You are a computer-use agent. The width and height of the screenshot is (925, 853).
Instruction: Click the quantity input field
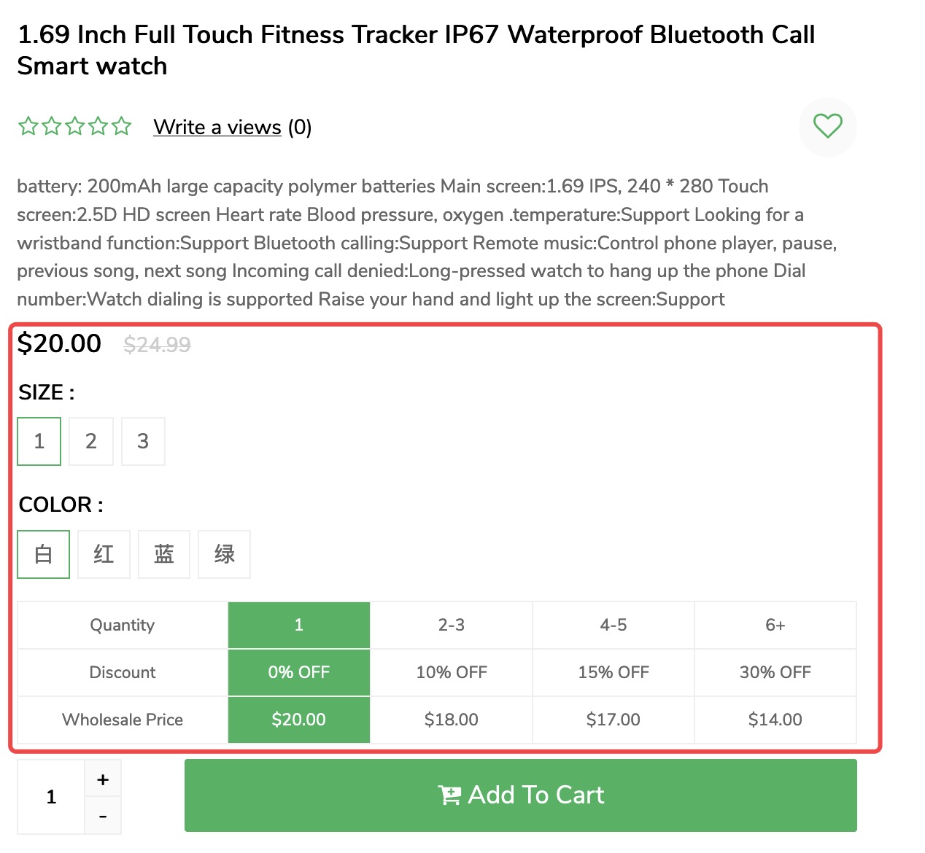coord(51,797)
